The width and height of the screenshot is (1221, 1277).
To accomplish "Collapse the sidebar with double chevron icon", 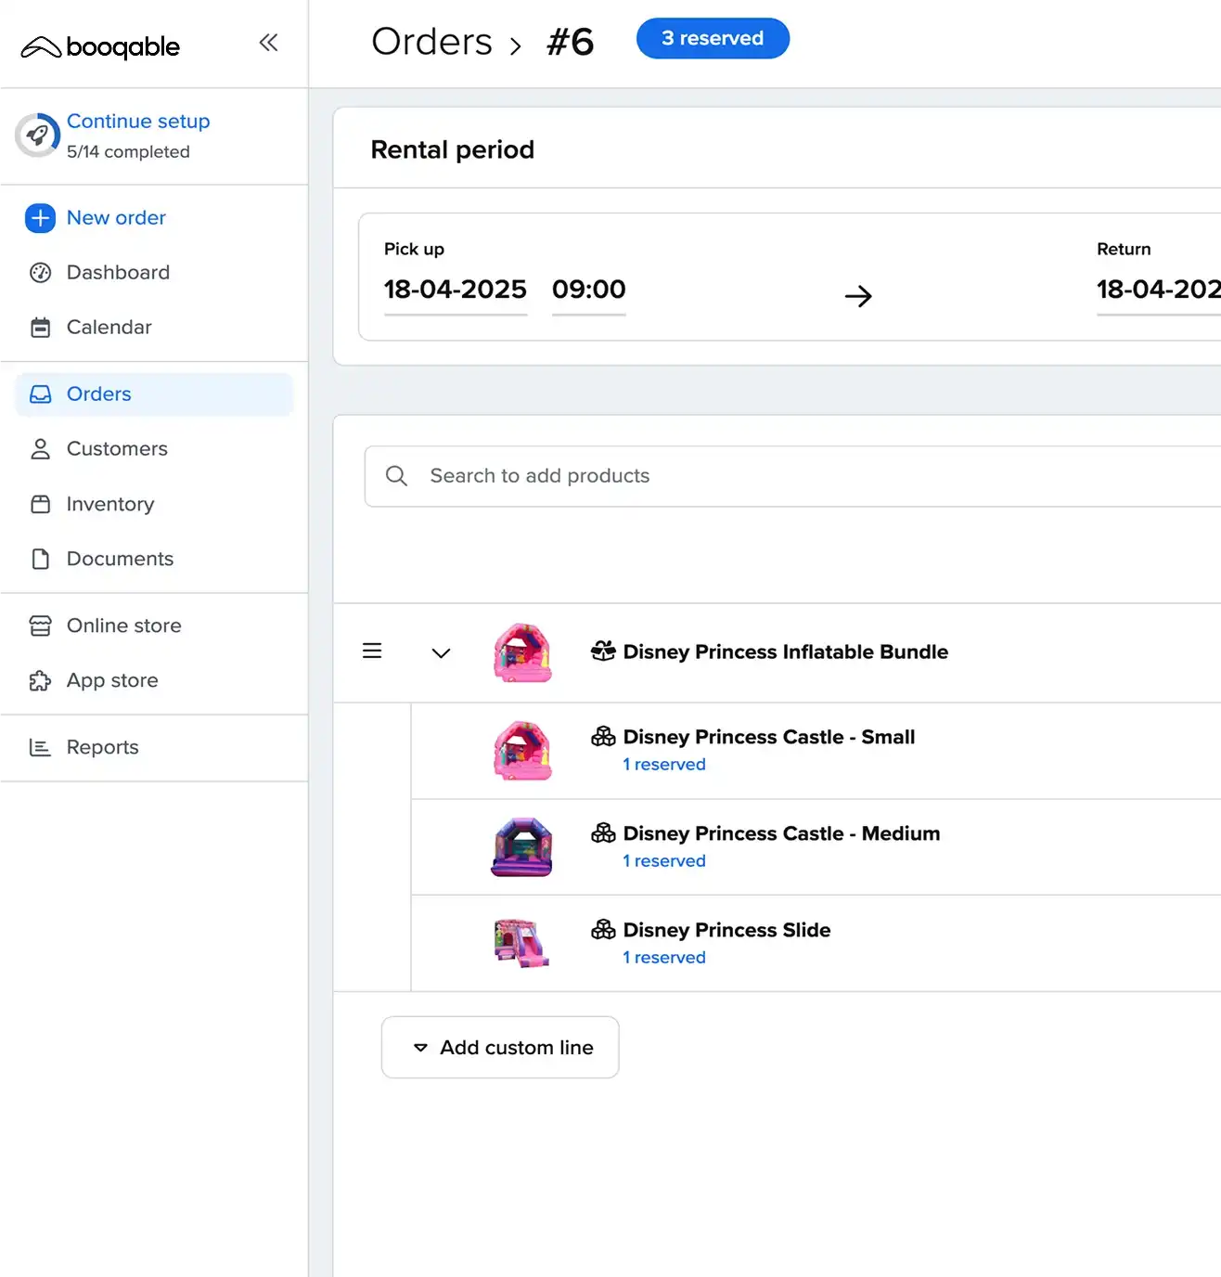I will [268, 43].
